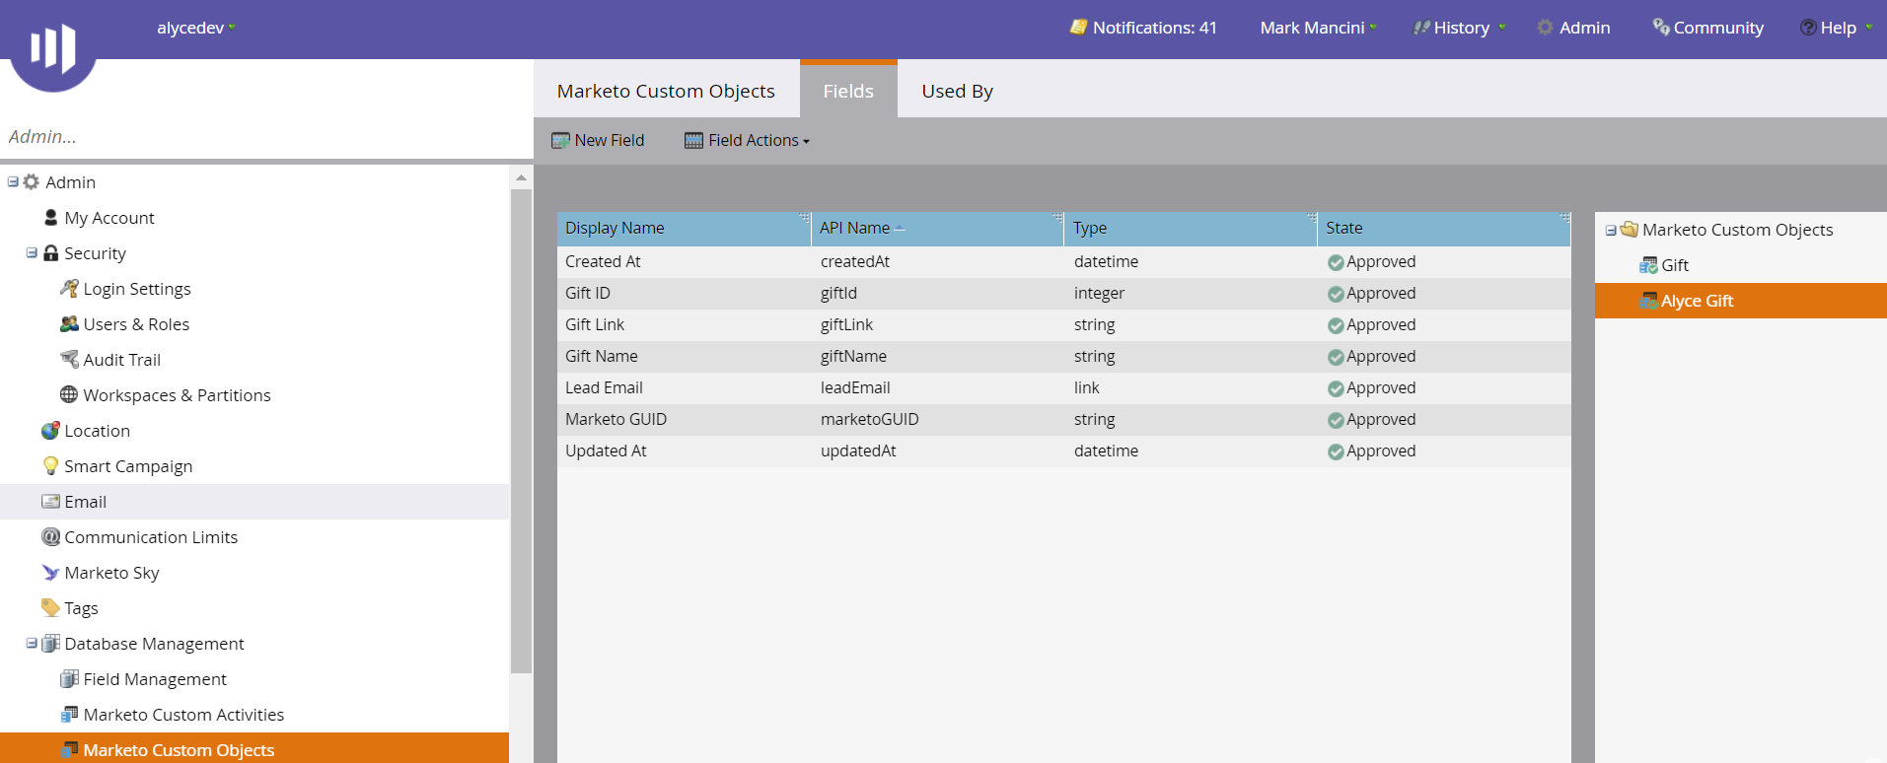1887x763 pixels.
Task: Collapse the Marketo Custom Objects folder on right
Action: 1611,230
